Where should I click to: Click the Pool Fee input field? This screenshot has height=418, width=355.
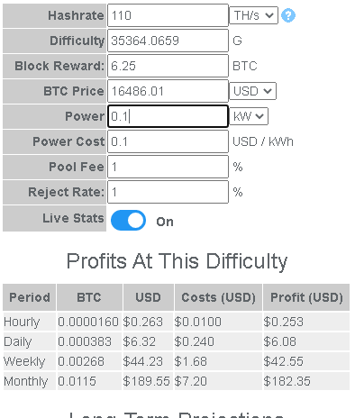(168, 167)
